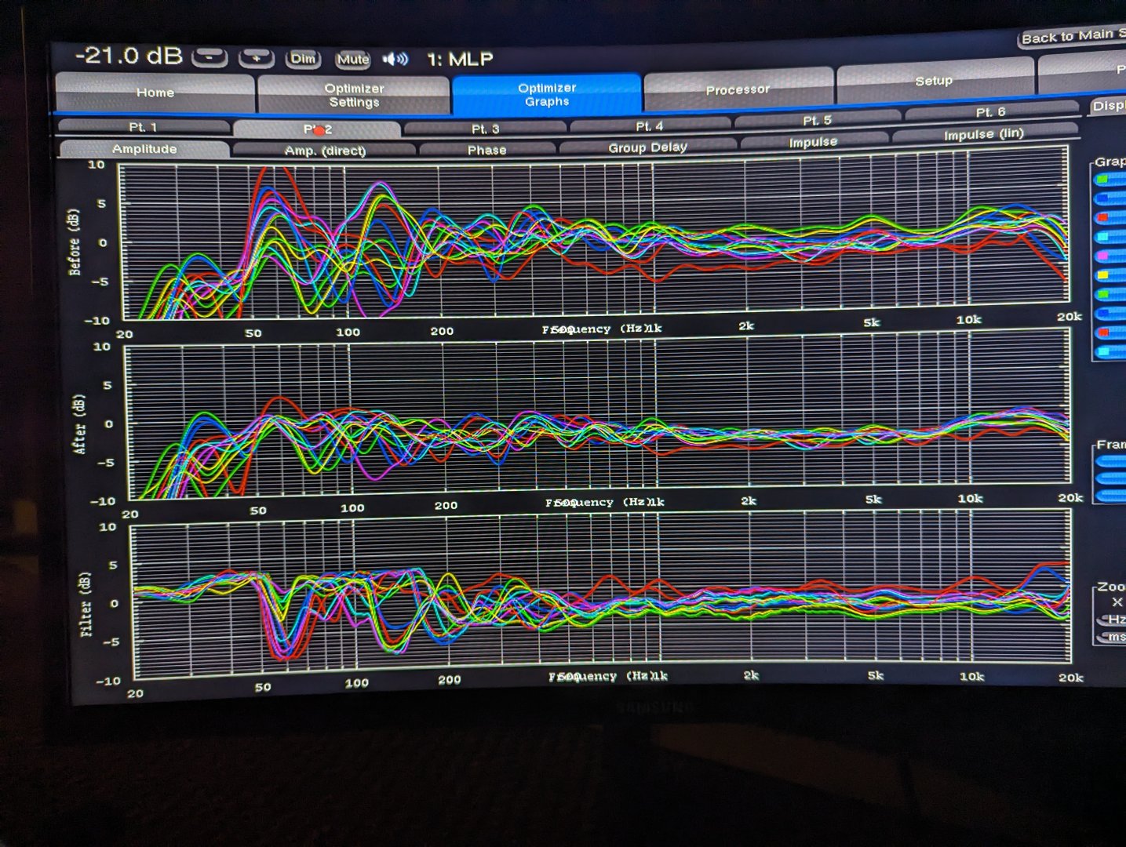This screenshot has height=847, width=1126.
Task: Open the Setup tab
Action: 933,82
